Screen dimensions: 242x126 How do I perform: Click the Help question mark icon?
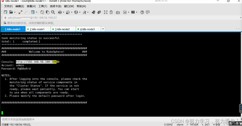click(142, 12)
